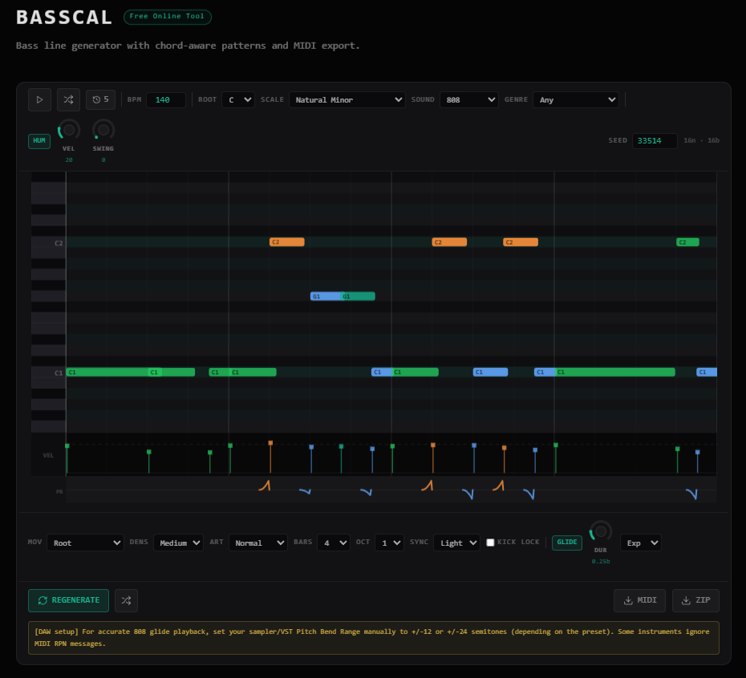Select the first long C1 note in bar one

107,373
